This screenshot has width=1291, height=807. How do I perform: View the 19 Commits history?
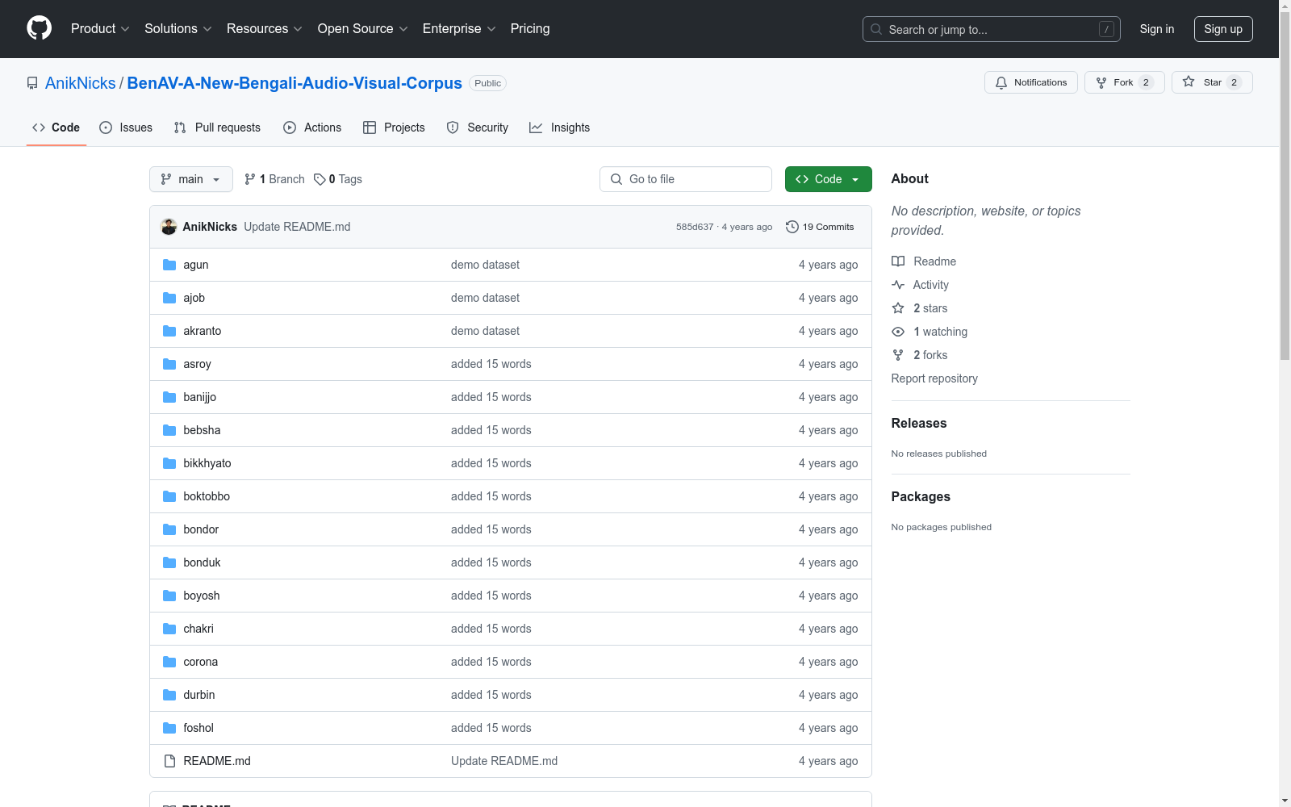[x=820, y=227]
